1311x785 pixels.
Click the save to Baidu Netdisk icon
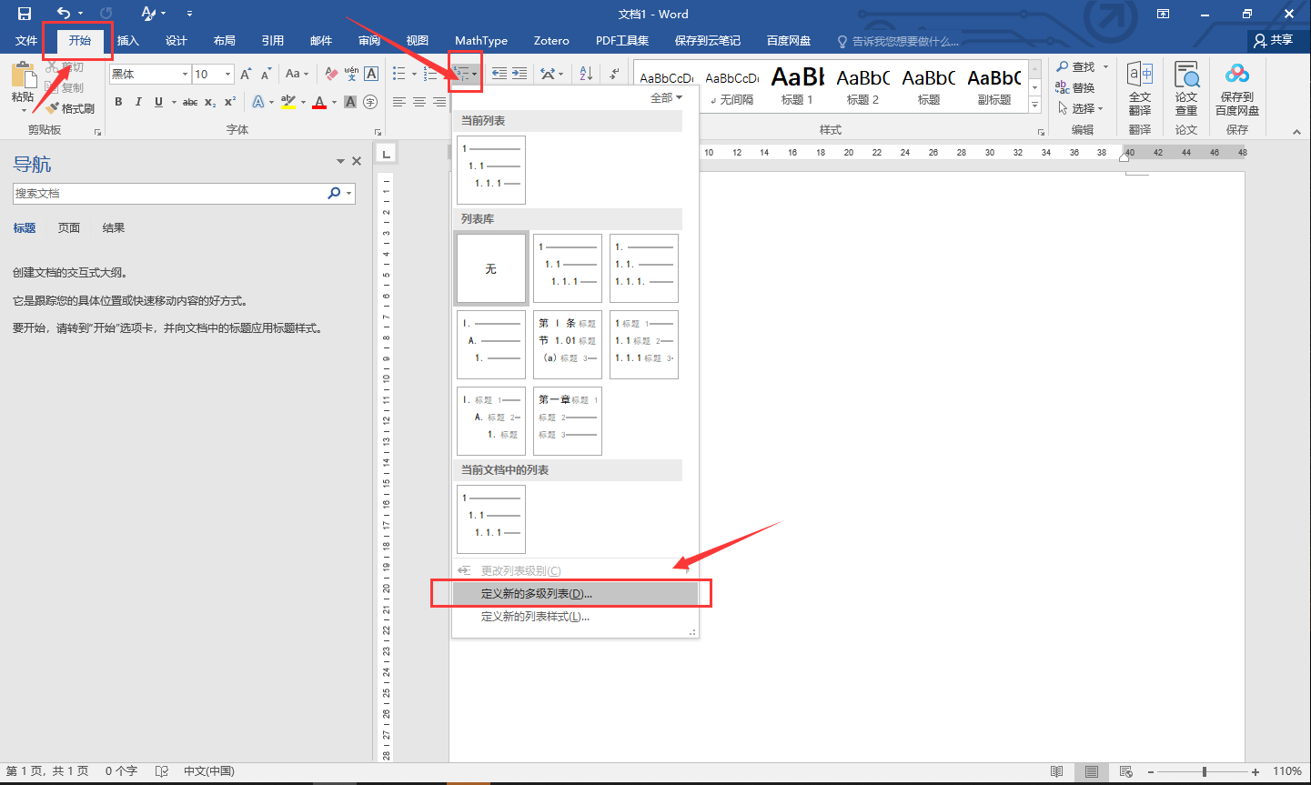pos(1237,75)
